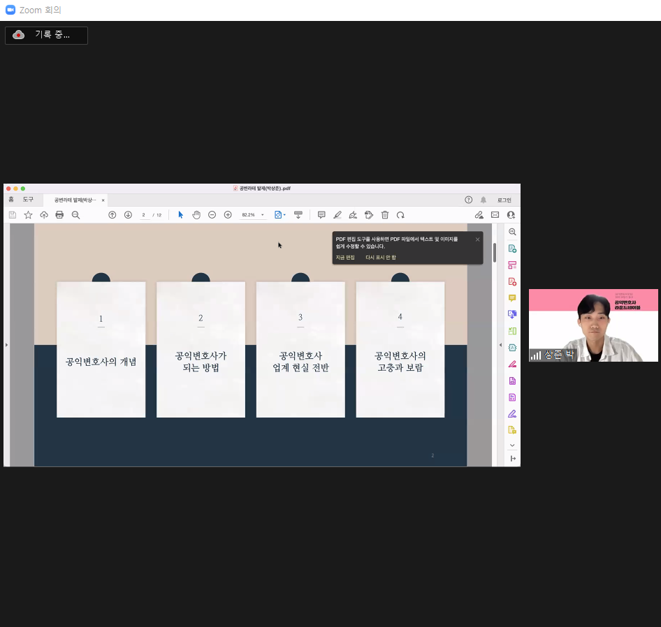This screenshot has width=661, height=627.
Task: Select the hand pan tool
Action: (196, 215)
